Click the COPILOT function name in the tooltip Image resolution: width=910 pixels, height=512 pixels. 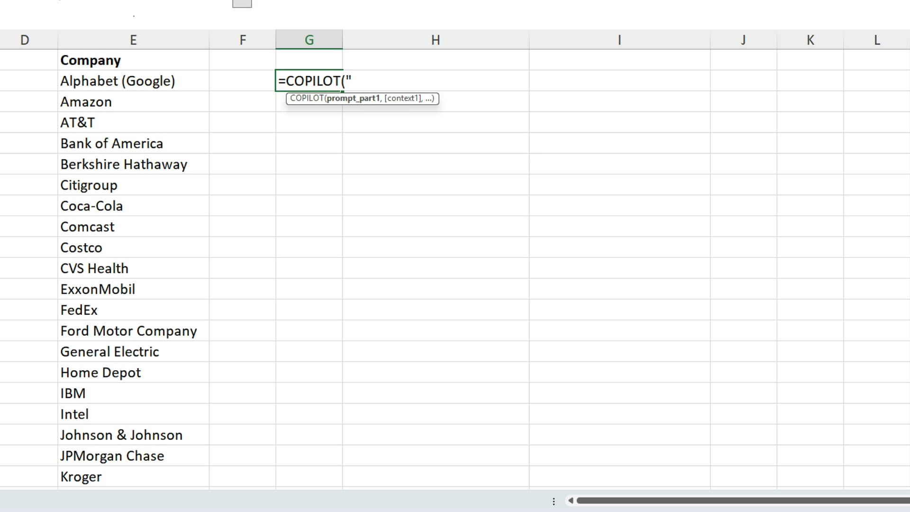[307, 98]
